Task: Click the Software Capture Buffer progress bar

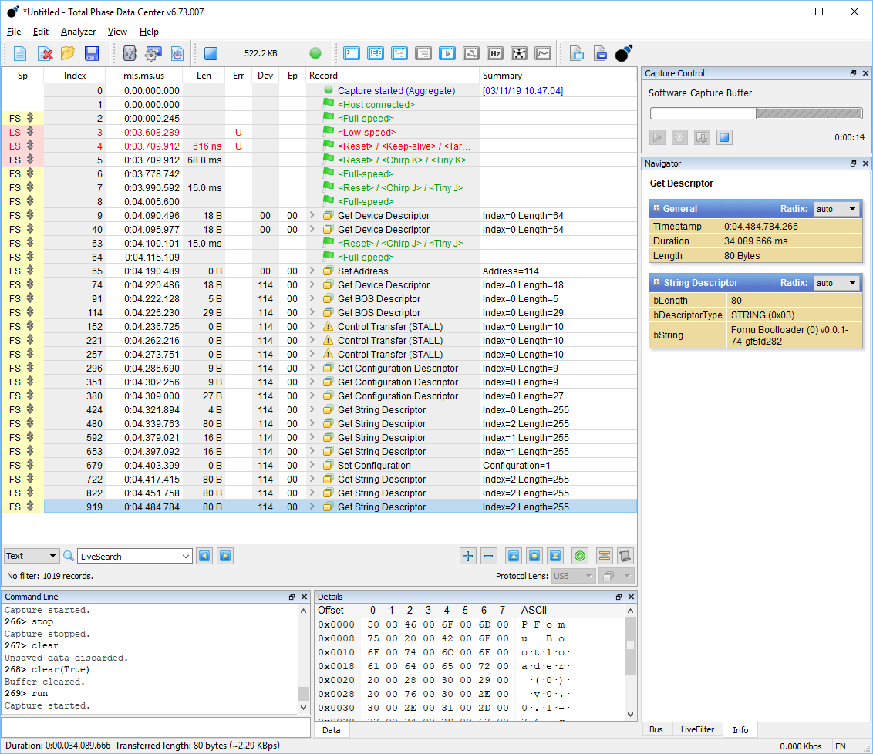Action: pyautogui.click(x=756, y=113)
